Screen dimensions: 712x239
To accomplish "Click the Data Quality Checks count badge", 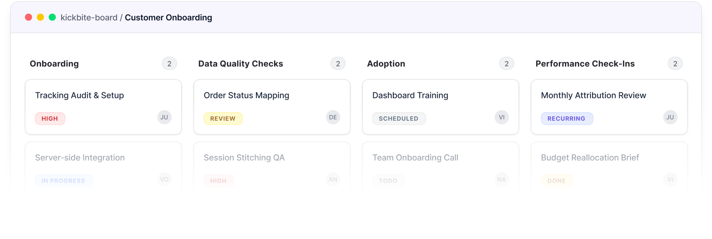I will [338, 64].
